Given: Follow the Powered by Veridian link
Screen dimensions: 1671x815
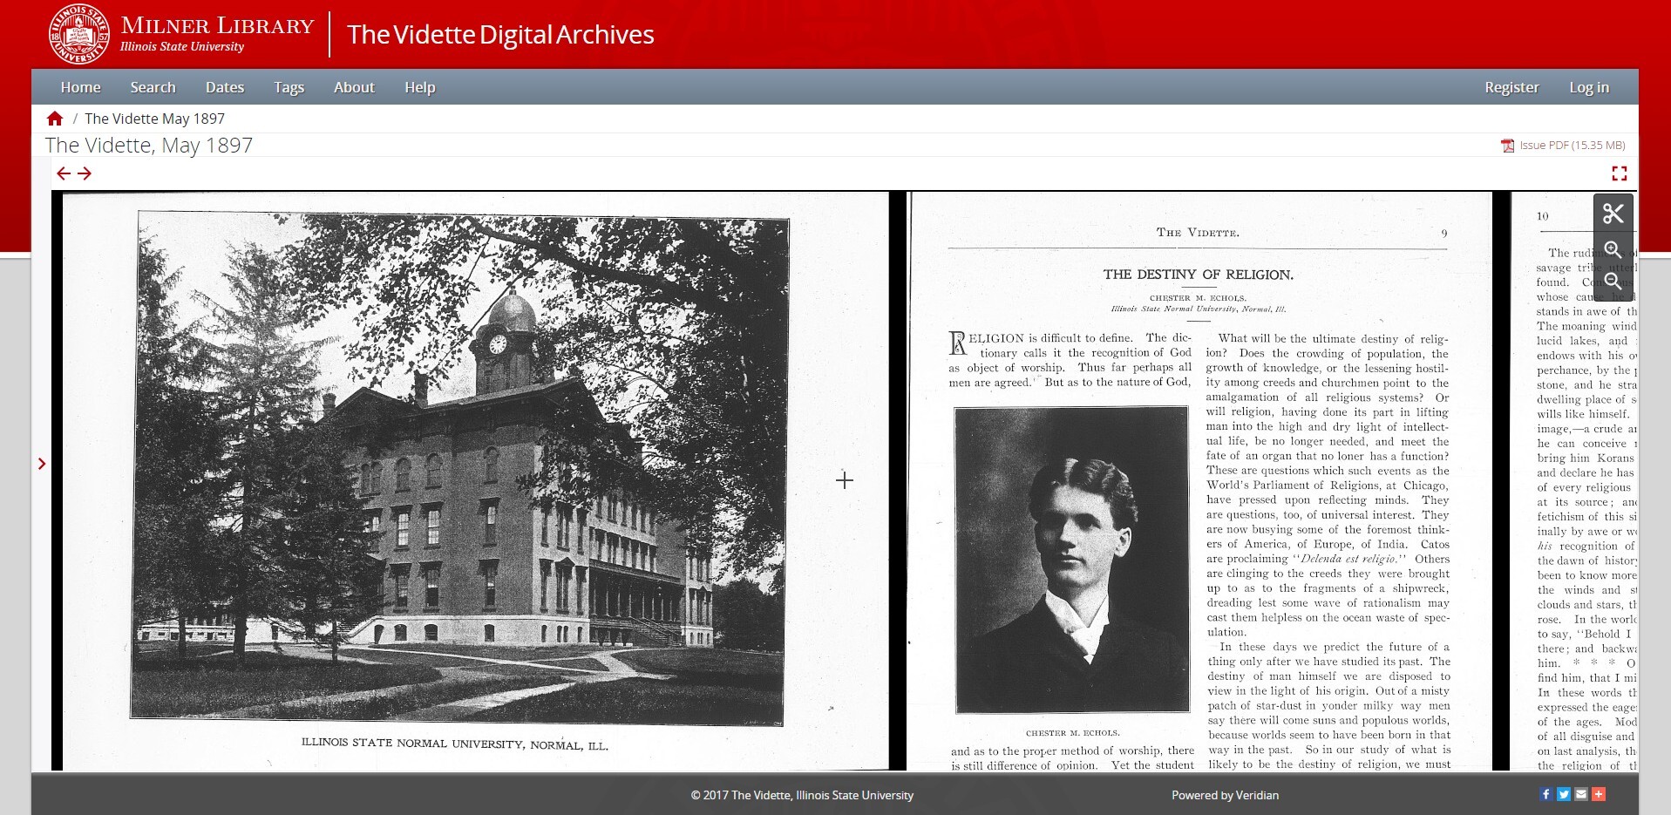Looking at the screenshot, I should click(1225, 795).
